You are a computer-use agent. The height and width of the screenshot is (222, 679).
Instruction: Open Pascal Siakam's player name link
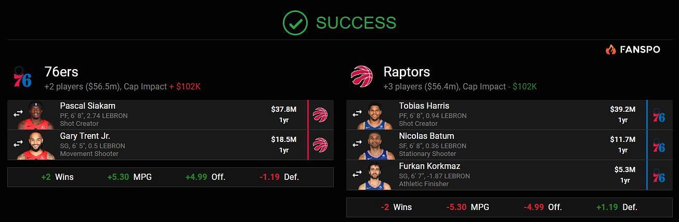(x=87, y=106)
